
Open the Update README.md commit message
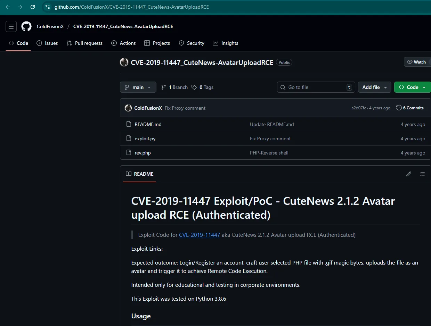pyautogui.click(x=272, y=124)
